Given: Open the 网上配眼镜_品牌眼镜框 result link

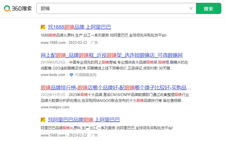Looking at the screenshot, I should click(111, 55).
